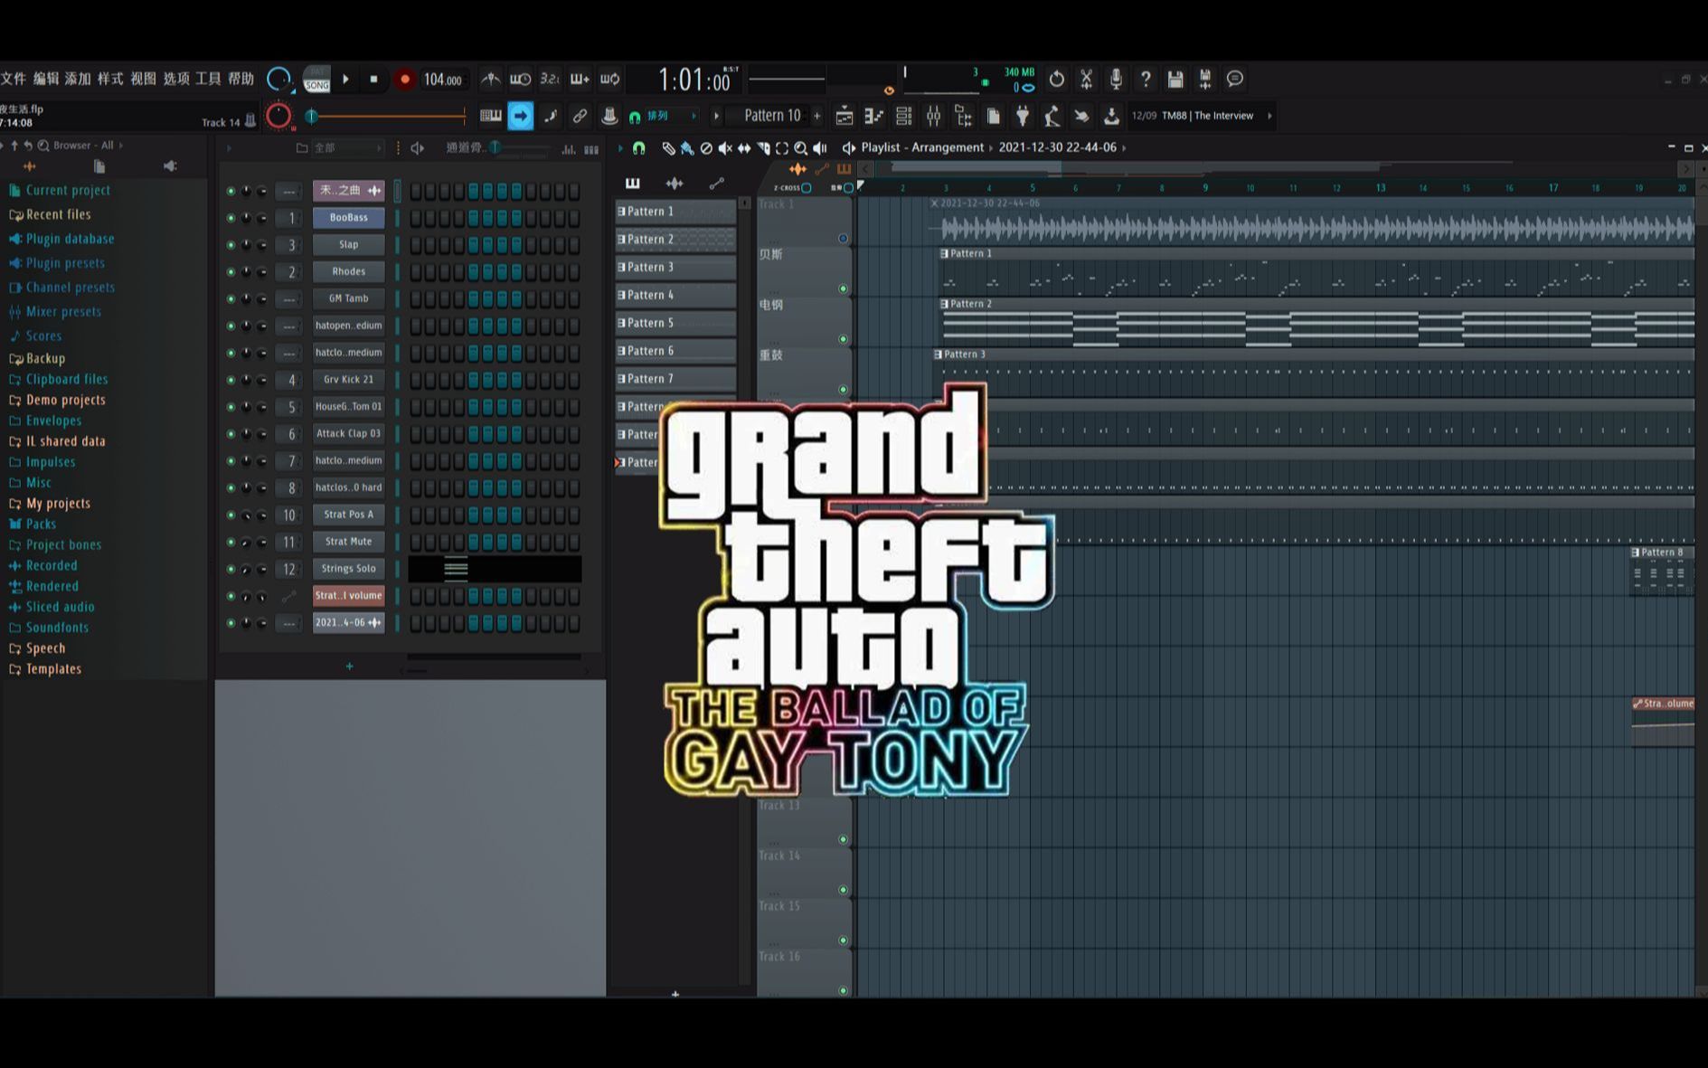Screen dimensions: 1708x1068
Task: Open the audio editor scissors icon
Action: point(1086,80)
